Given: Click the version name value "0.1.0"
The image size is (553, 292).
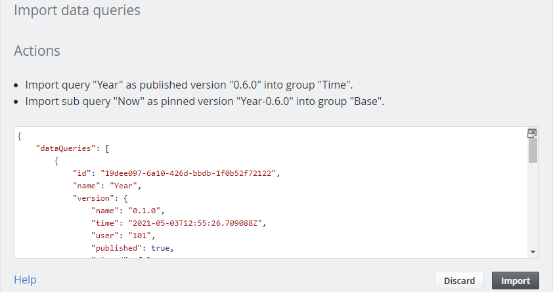Looking at the screenshot, I should click(144, 211).
